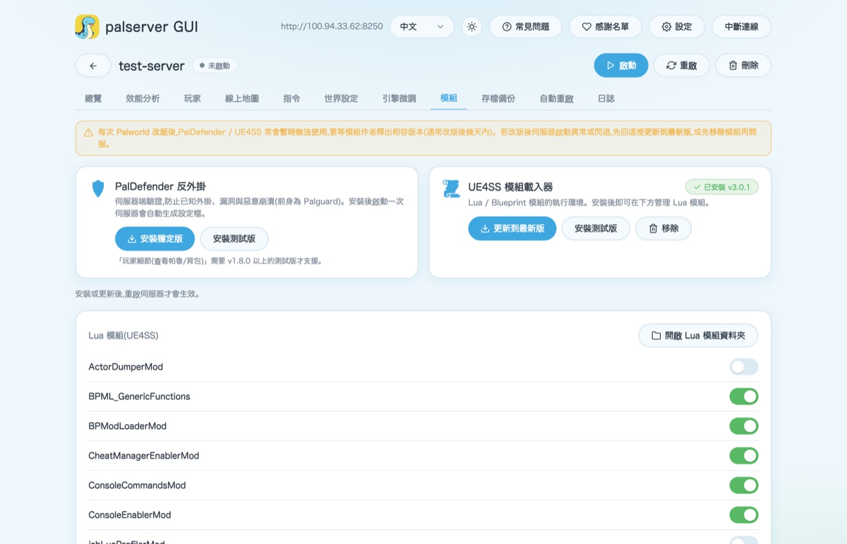Click the ConsoleCommandsMod row label

point(137,485)
